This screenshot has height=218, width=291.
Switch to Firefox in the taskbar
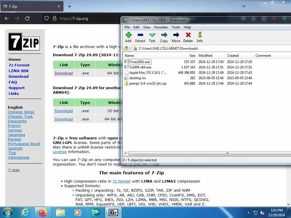coord(43,212)
